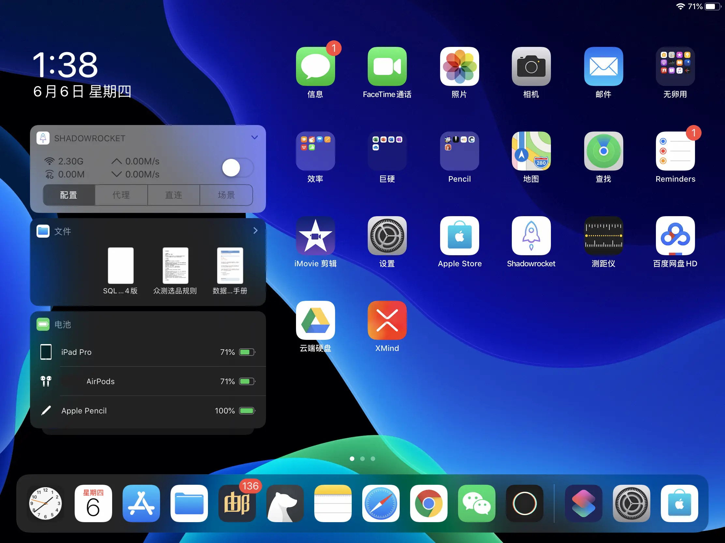
Task: Select 配置 tab in Shadowrocket widget
Action: [68, 195]
